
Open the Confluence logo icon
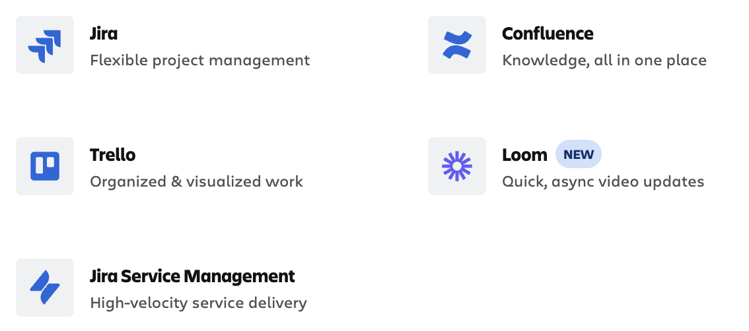pos(457,45)
